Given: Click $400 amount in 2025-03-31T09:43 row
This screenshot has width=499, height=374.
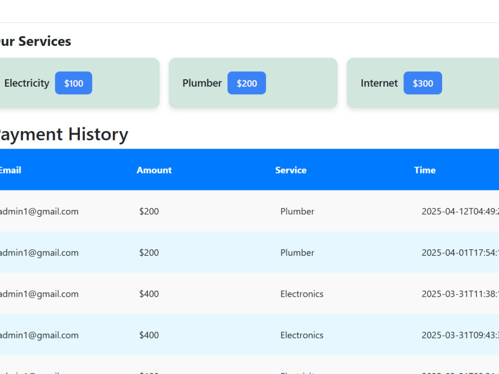Looking at the screenshot, I should coord(149,335).
